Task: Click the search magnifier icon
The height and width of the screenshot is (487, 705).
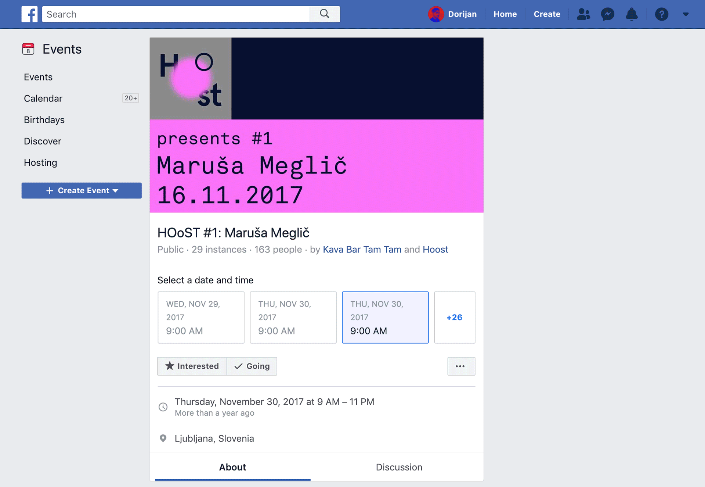Action: [324, 14]
